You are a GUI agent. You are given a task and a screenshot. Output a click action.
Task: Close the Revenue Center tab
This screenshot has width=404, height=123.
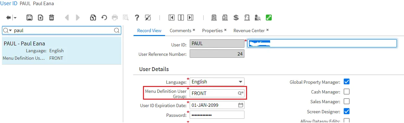[267, 30]
